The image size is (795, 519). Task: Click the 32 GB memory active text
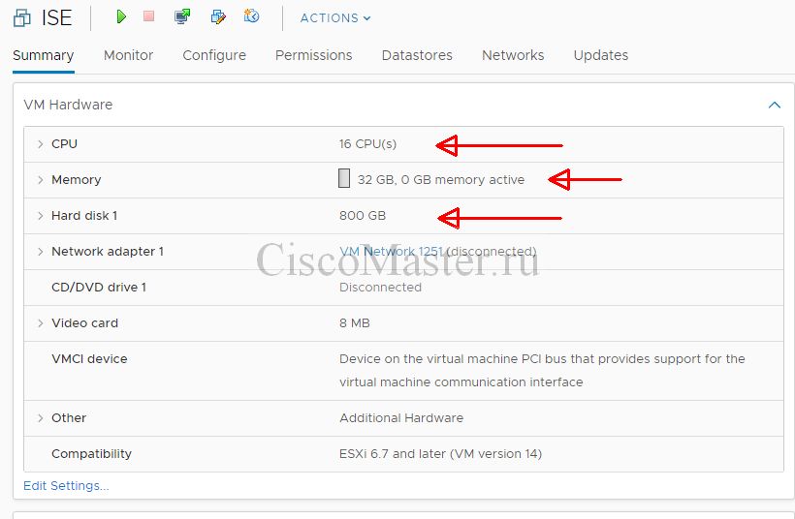click(441, 180)
